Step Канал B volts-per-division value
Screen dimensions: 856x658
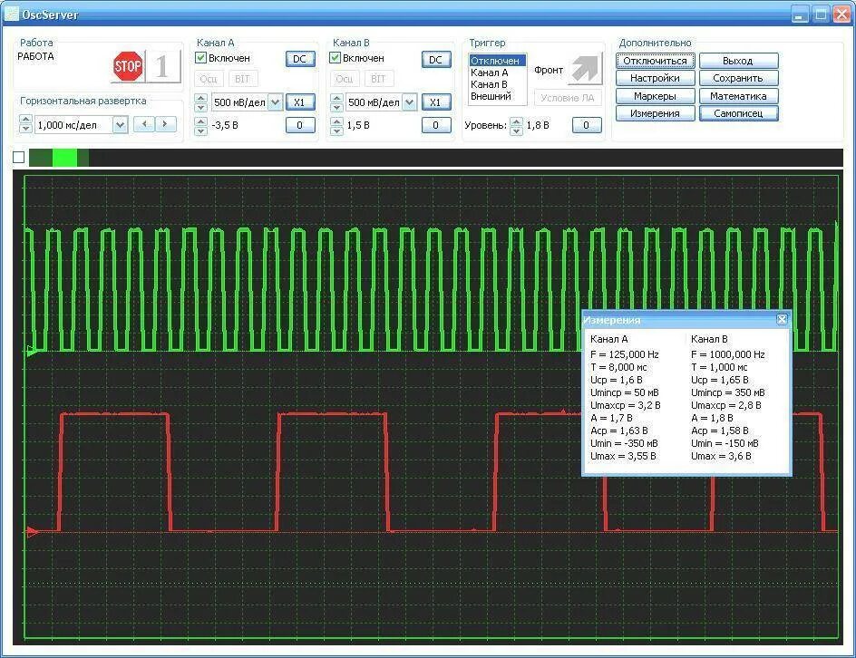(x=336, y=102)
